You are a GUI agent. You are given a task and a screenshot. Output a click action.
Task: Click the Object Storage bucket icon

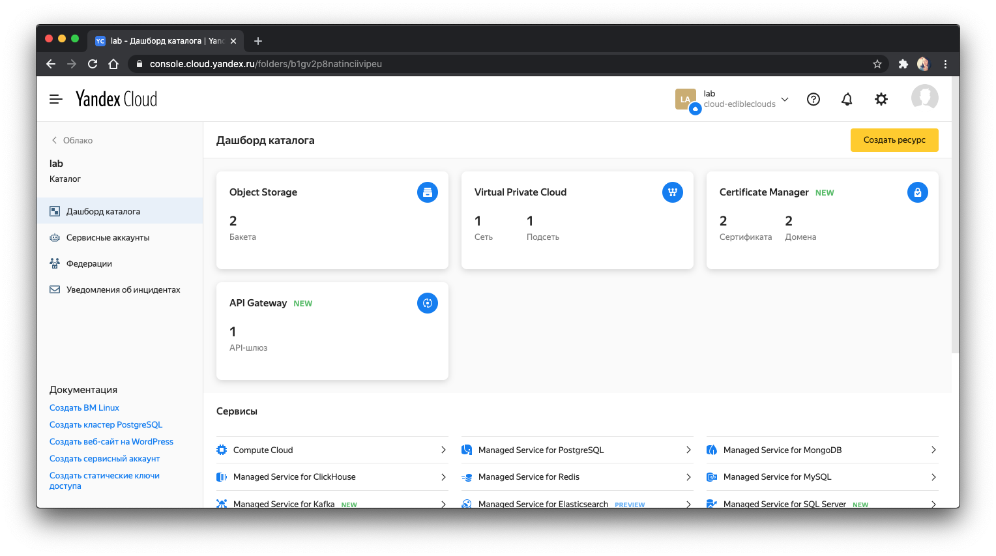[427, 192]
